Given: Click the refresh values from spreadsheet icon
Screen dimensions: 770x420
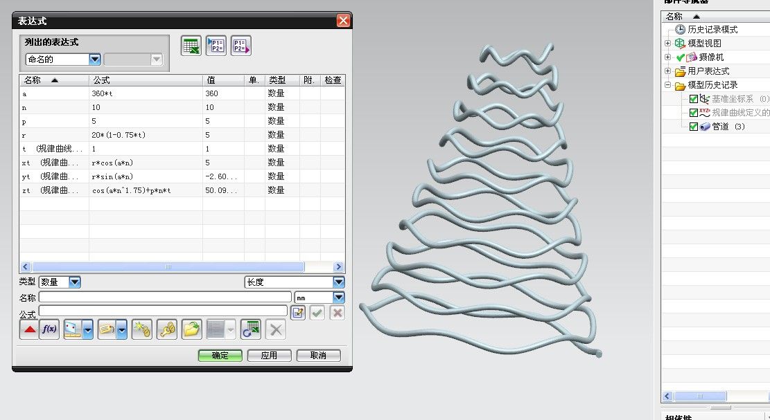Looking at the screenshot, I should [250, 329].
